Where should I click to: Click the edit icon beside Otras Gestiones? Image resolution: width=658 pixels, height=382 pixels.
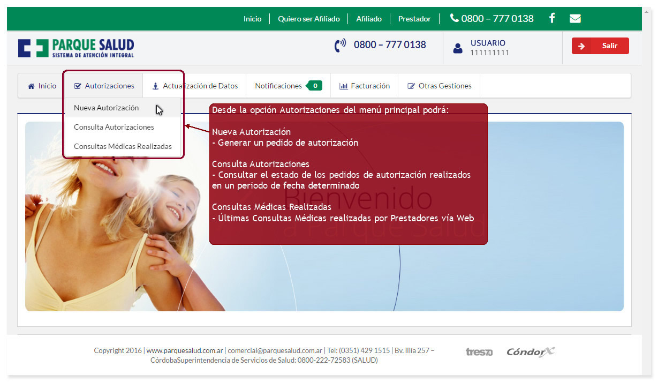pos(411,86)
